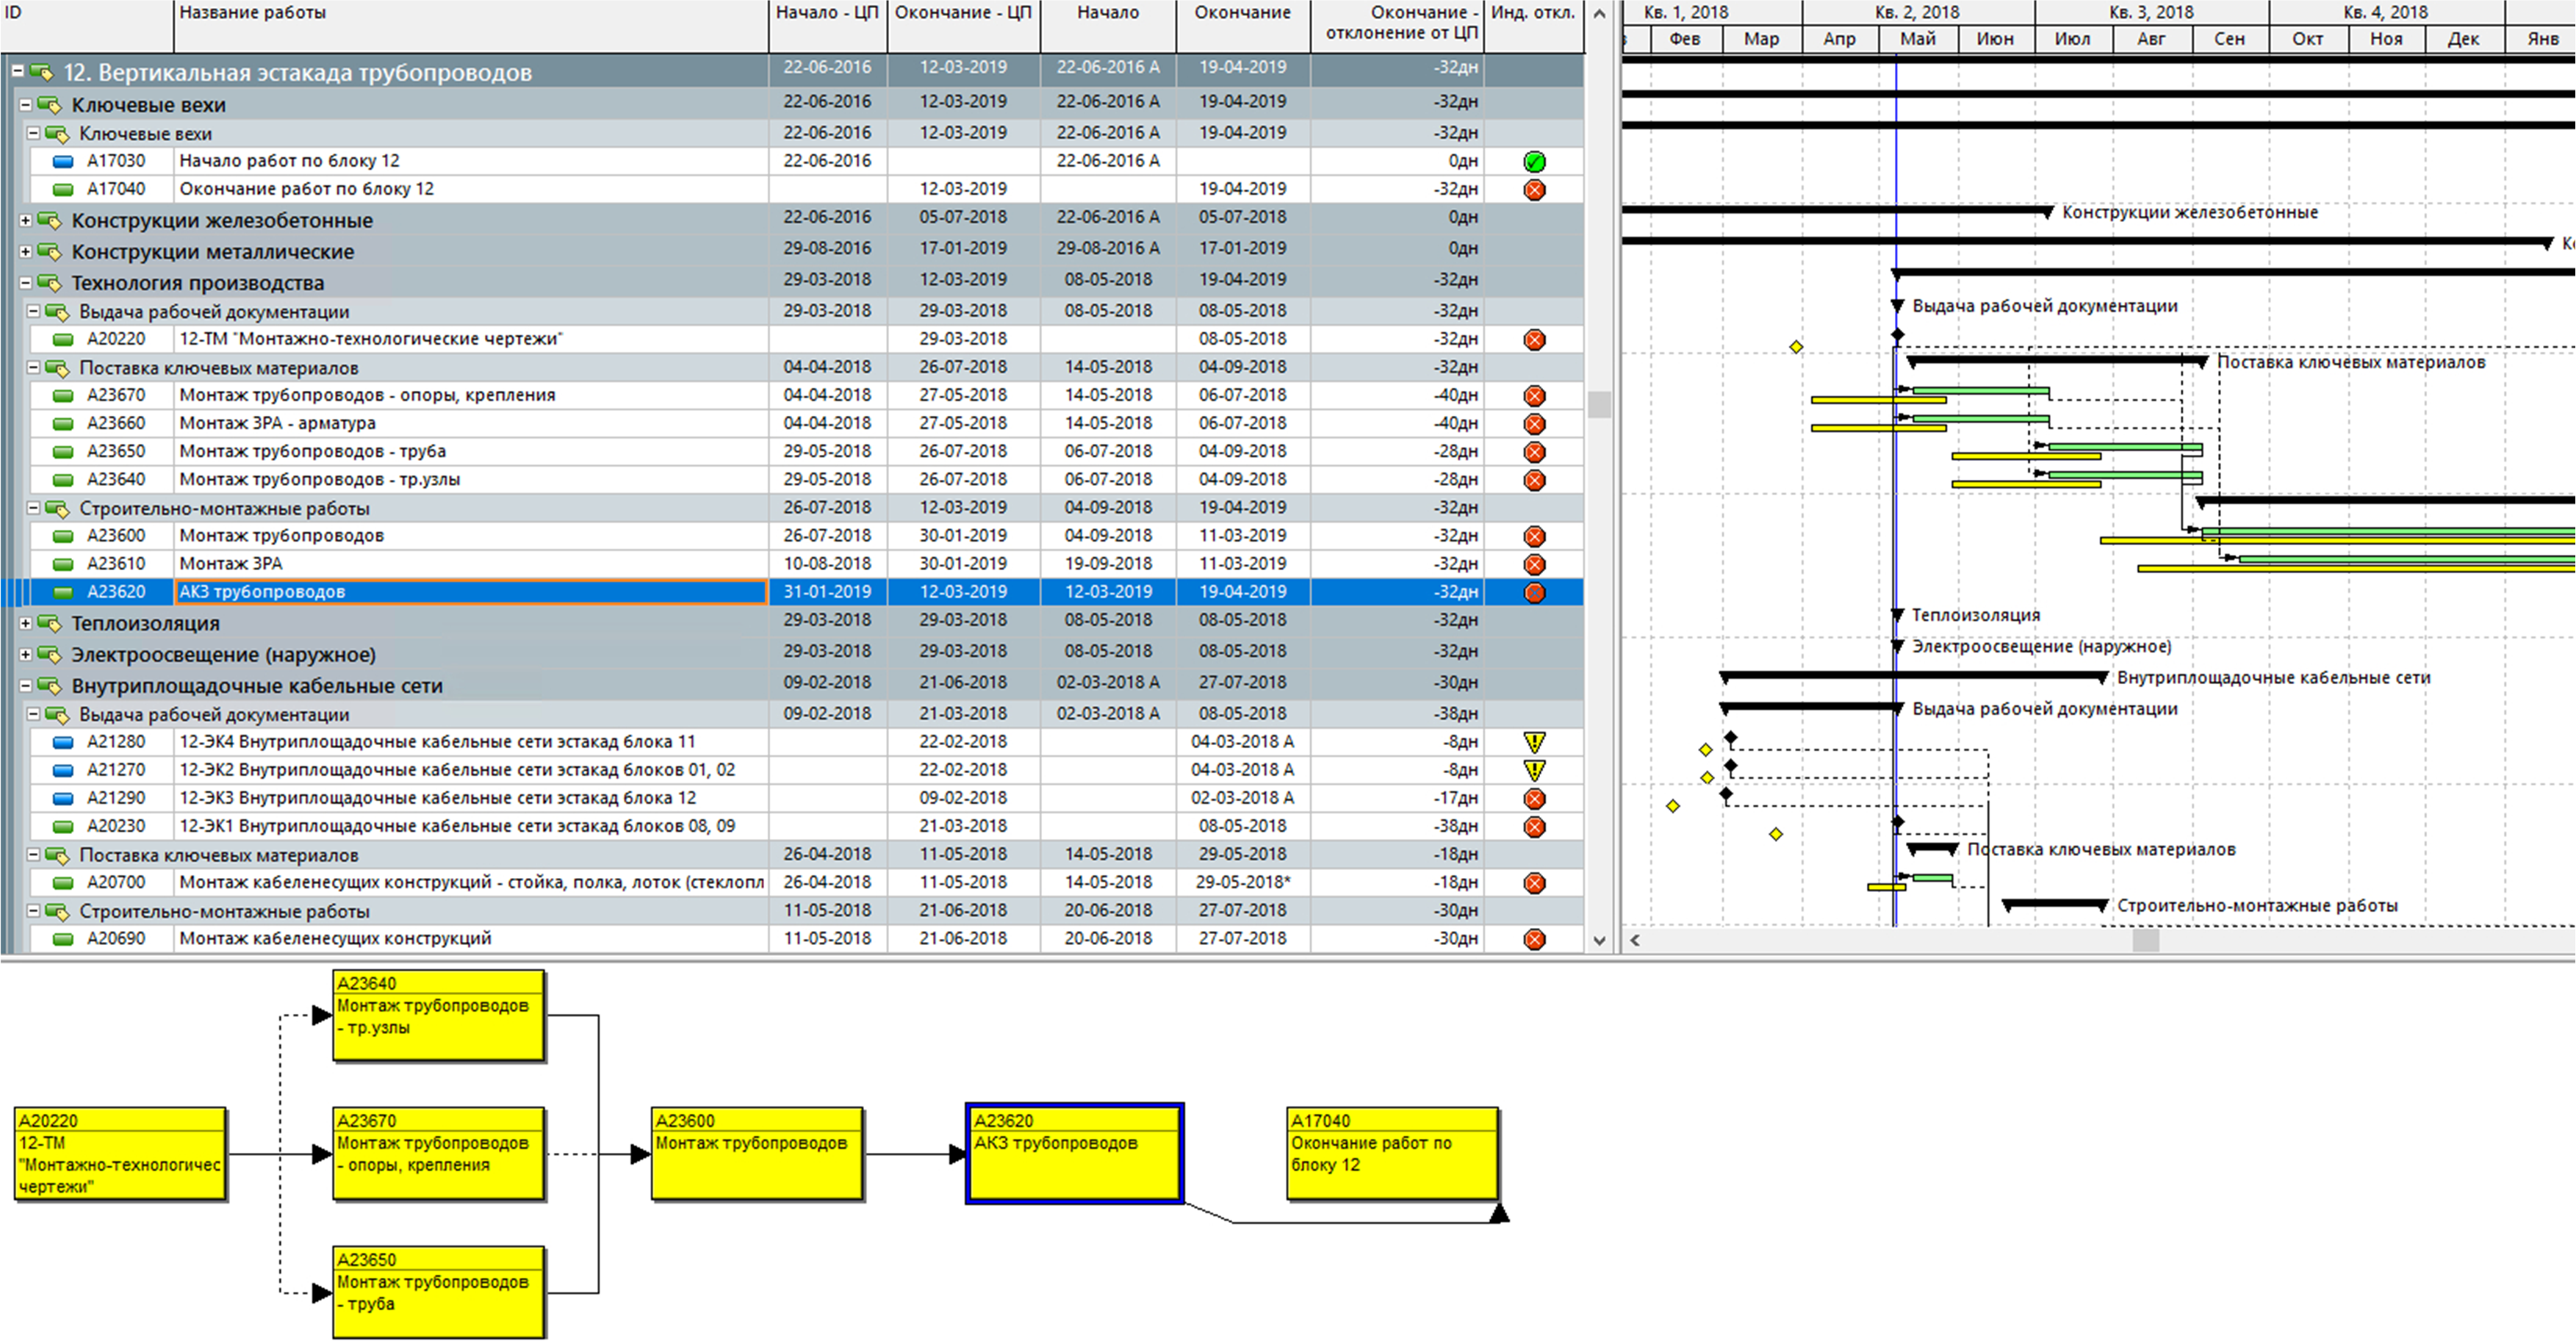
Task: Click WBS folder icon beside Теплоизоляция
Action: point(49,623)
